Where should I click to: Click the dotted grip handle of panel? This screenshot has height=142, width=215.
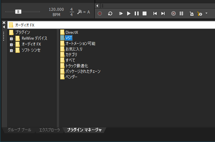coord(4,36)
